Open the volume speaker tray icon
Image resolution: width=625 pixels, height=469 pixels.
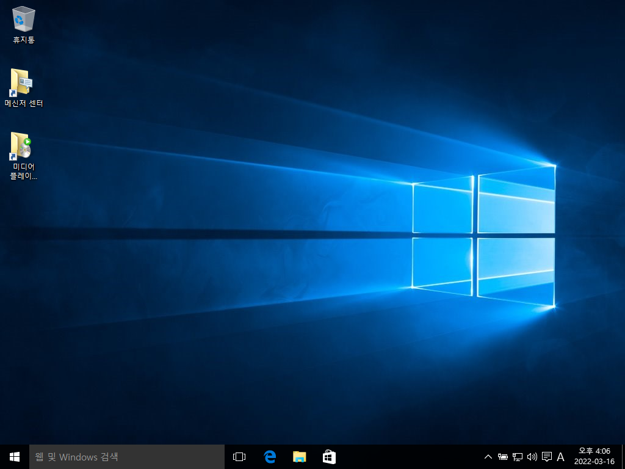point(532,457)
